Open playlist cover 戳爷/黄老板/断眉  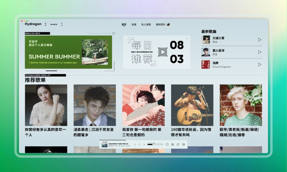pos(241,105)
